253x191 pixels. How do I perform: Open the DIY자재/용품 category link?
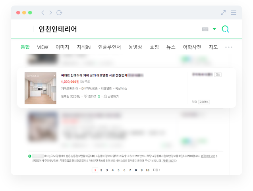coord(89,89)
